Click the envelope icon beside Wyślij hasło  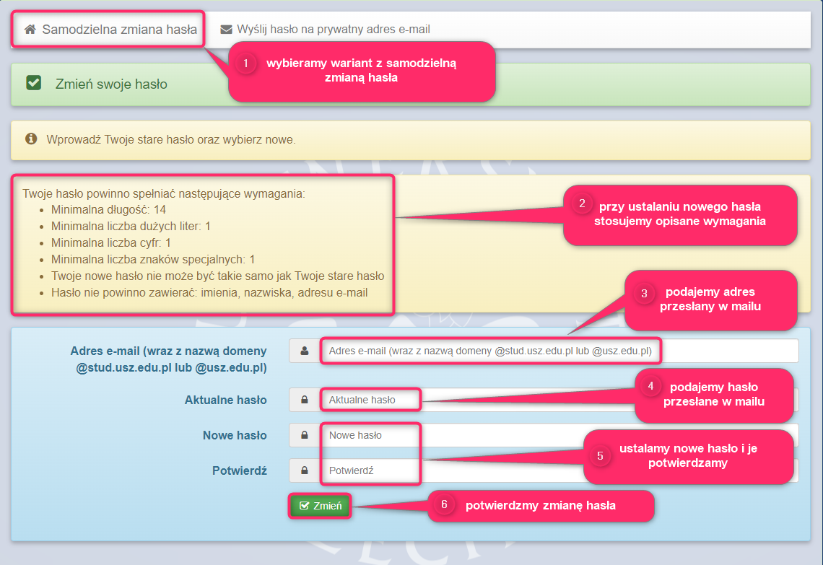[226, 30]
